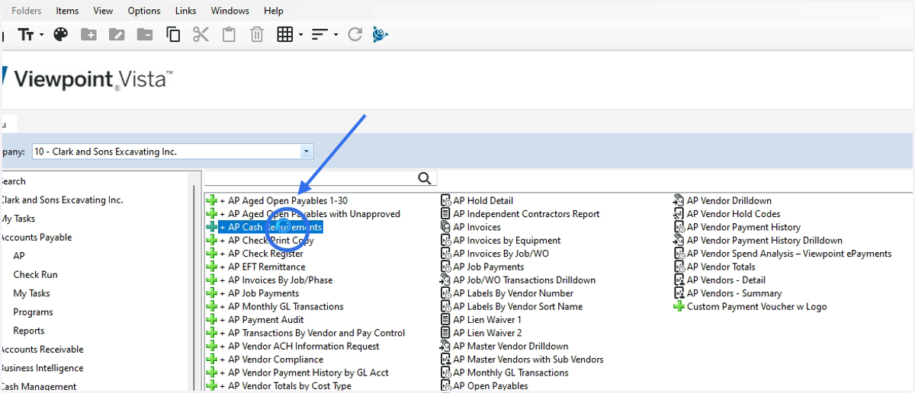915x393 pixels.
Task: Open the grid view dropdown arrow
Action: [x=301, y=35]
